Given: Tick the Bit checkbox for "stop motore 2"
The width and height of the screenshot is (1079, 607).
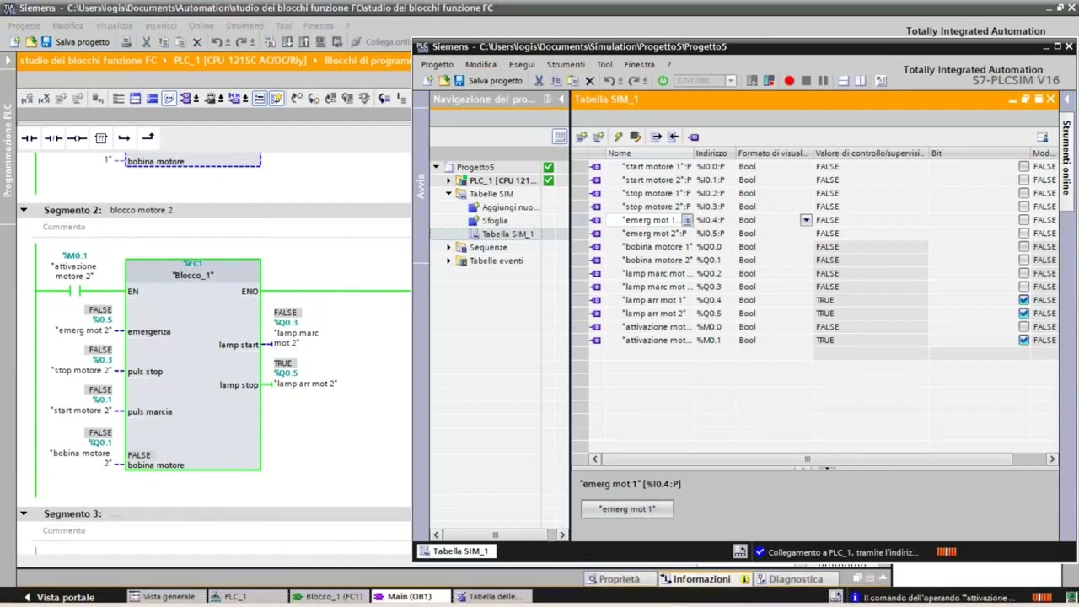Looking at the screenshot, I should tap(1024, 207).
